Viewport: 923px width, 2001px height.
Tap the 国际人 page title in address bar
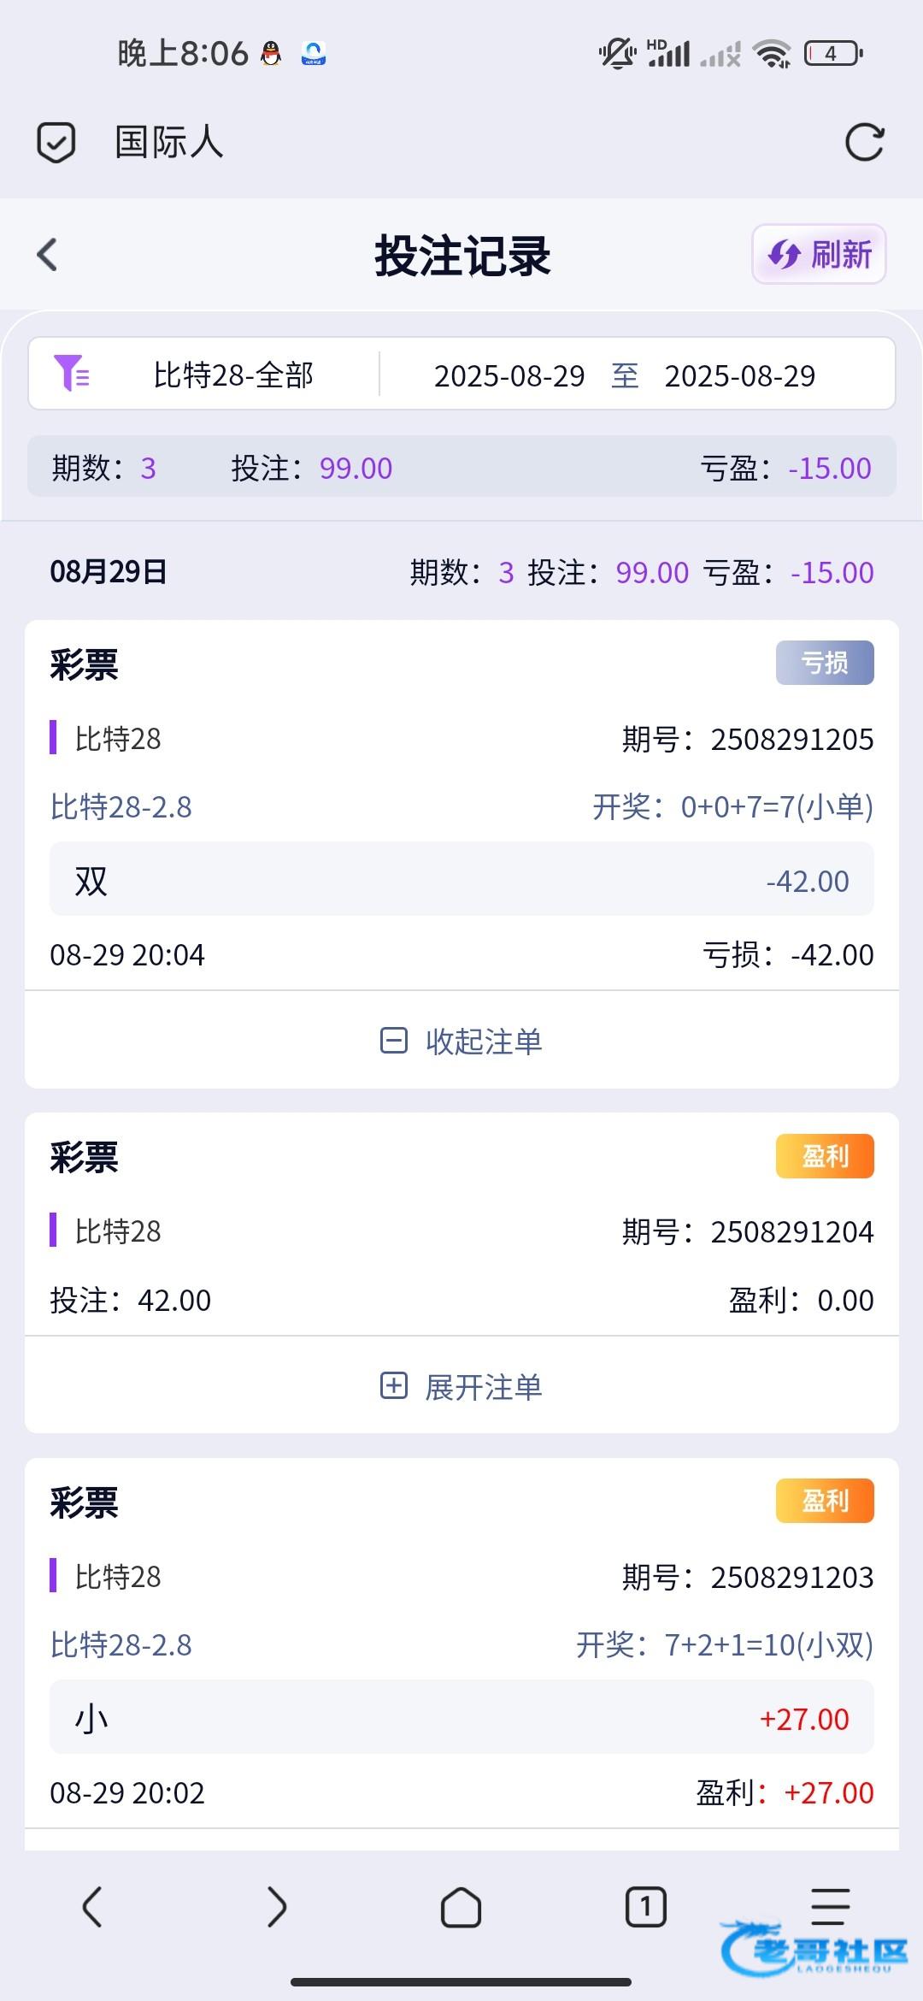click(169, 143)
